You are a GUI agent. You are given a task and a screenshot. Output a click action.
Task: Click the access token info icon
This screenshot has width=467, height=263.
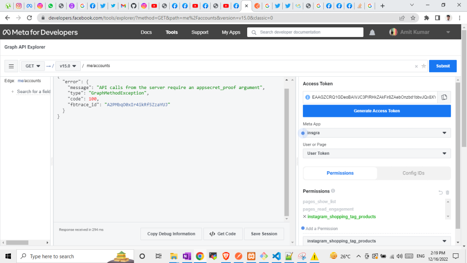click(308, 97)
